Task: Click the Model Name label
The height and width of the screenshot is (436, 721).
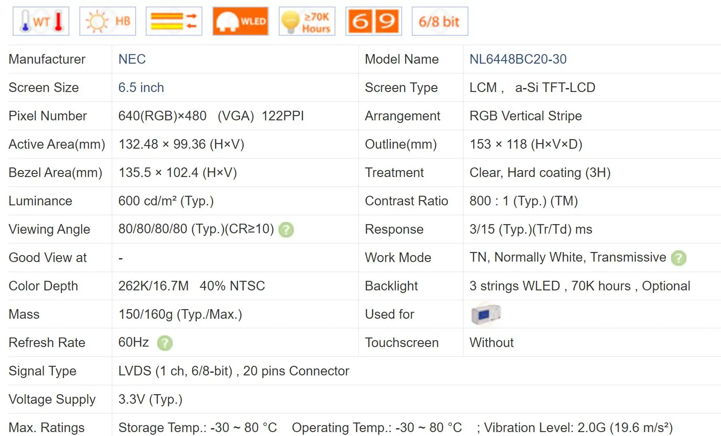Action: click(x=402, y=59)
